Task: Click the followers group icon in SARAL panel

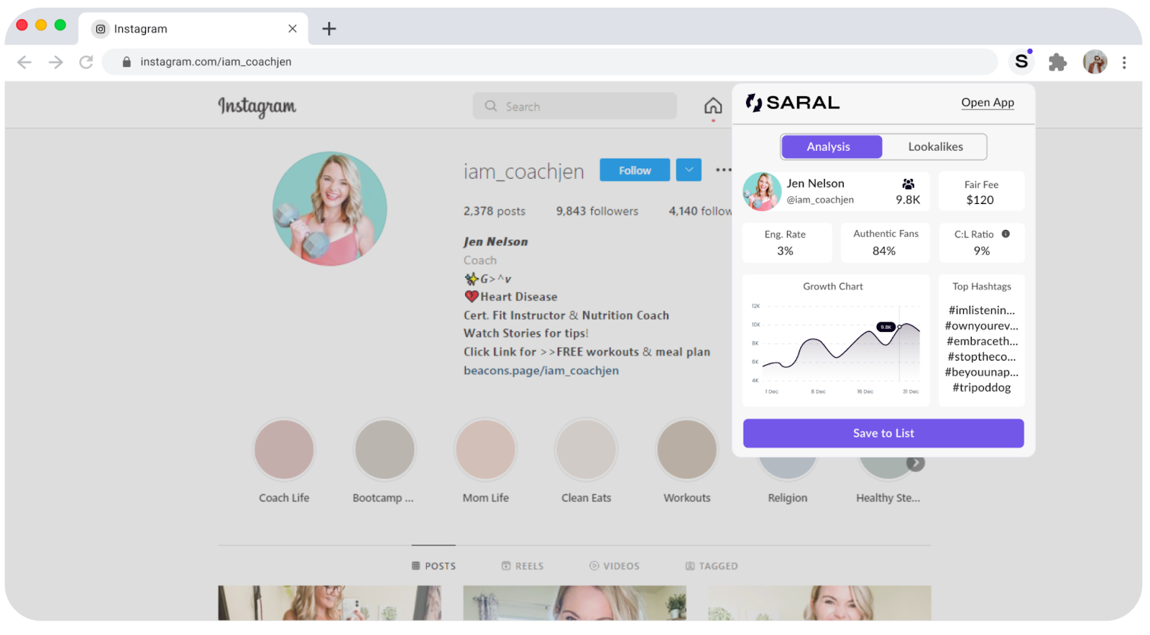Action: [x=908, y=184]
